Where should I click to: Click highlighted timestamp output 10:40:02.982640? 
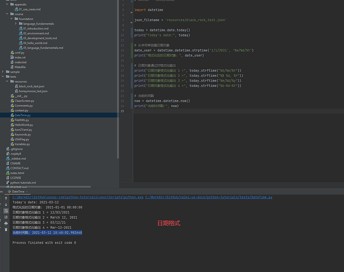(47, 233)
